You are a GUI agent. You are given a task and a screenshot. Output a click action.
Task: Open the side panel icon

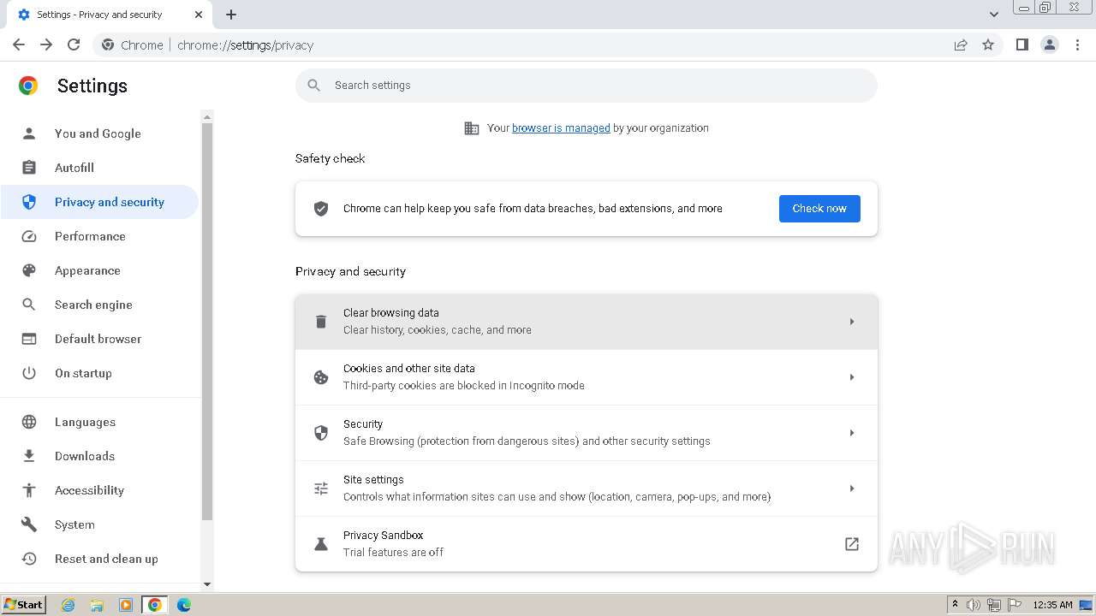point(1022,44)
